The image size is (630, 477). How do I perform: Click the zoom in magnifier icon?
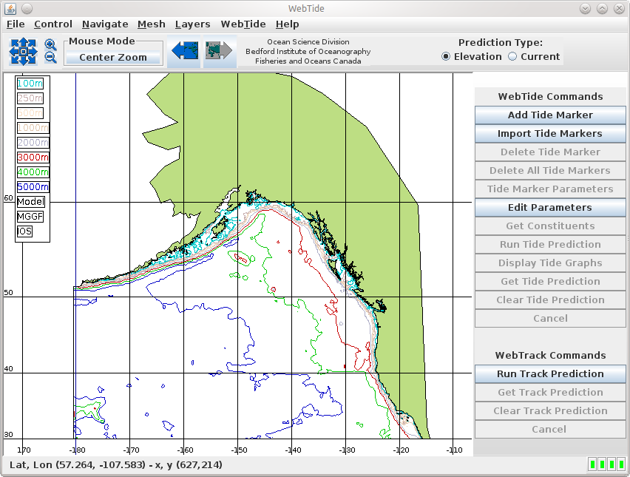click(x=50, y=44)
